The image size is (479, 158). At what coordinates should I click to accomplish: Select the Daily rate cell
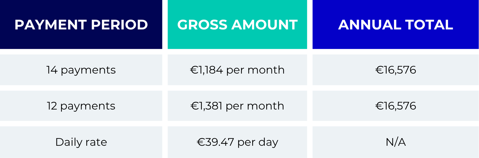coord(81,142)
